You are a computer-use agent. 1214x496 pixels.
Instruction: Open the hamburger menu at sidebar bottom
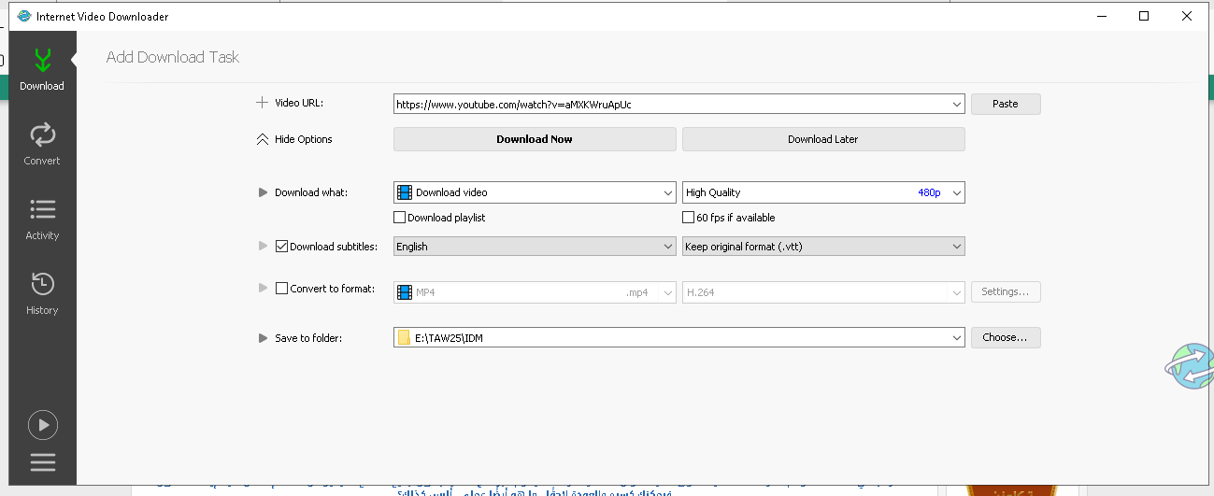point(42,462)
